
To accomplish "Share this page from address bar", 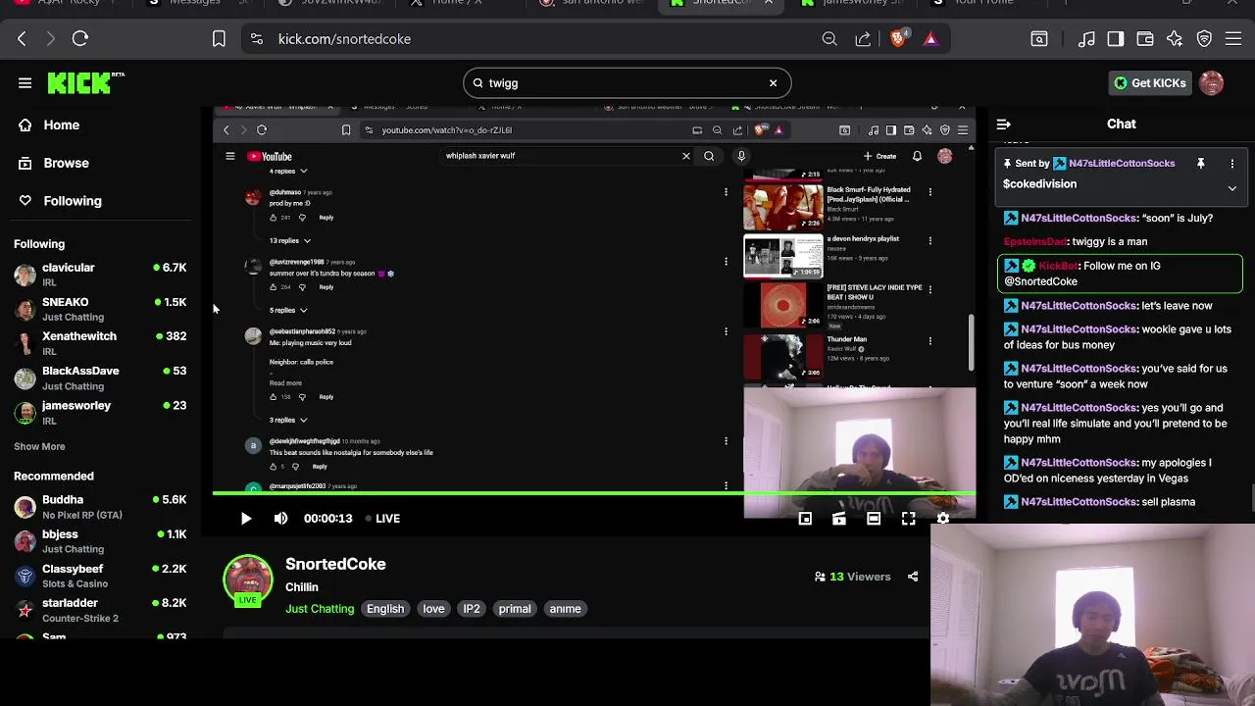I will 863,39.
